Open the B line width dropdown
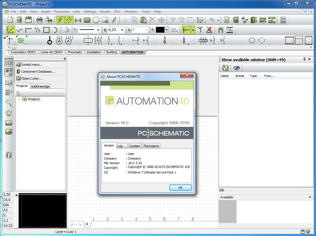 (122, 30)
